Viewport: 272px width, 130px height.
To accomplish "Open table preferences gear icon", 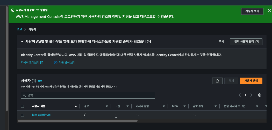I will point(260,95).
